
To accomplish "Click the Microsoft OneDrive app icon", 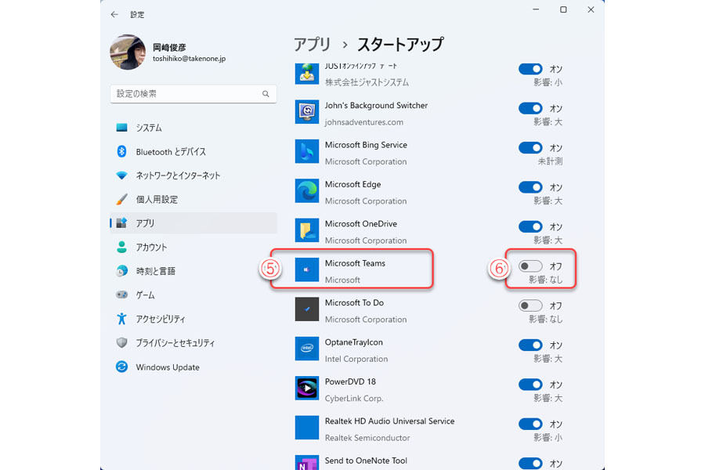I will tap(307, 230).
